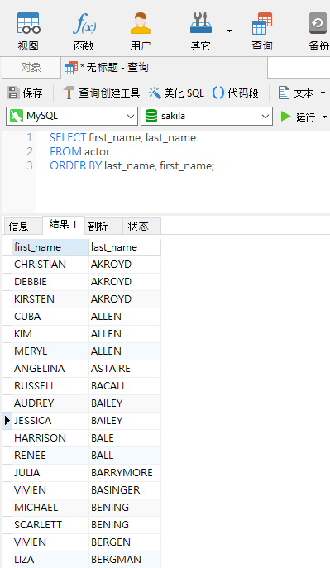Select the CHRISTIAN cell
Image resolution: width=330 pixels, height=568 pixels.
[50, 265]
